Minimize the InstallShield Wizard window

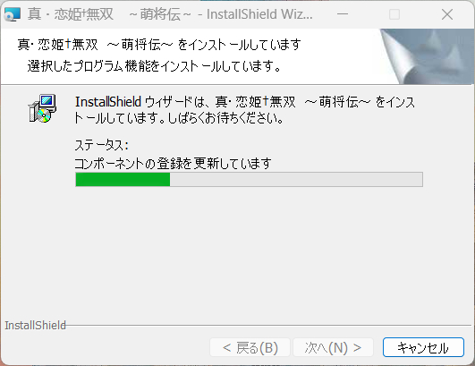click(x=343, y=14)
